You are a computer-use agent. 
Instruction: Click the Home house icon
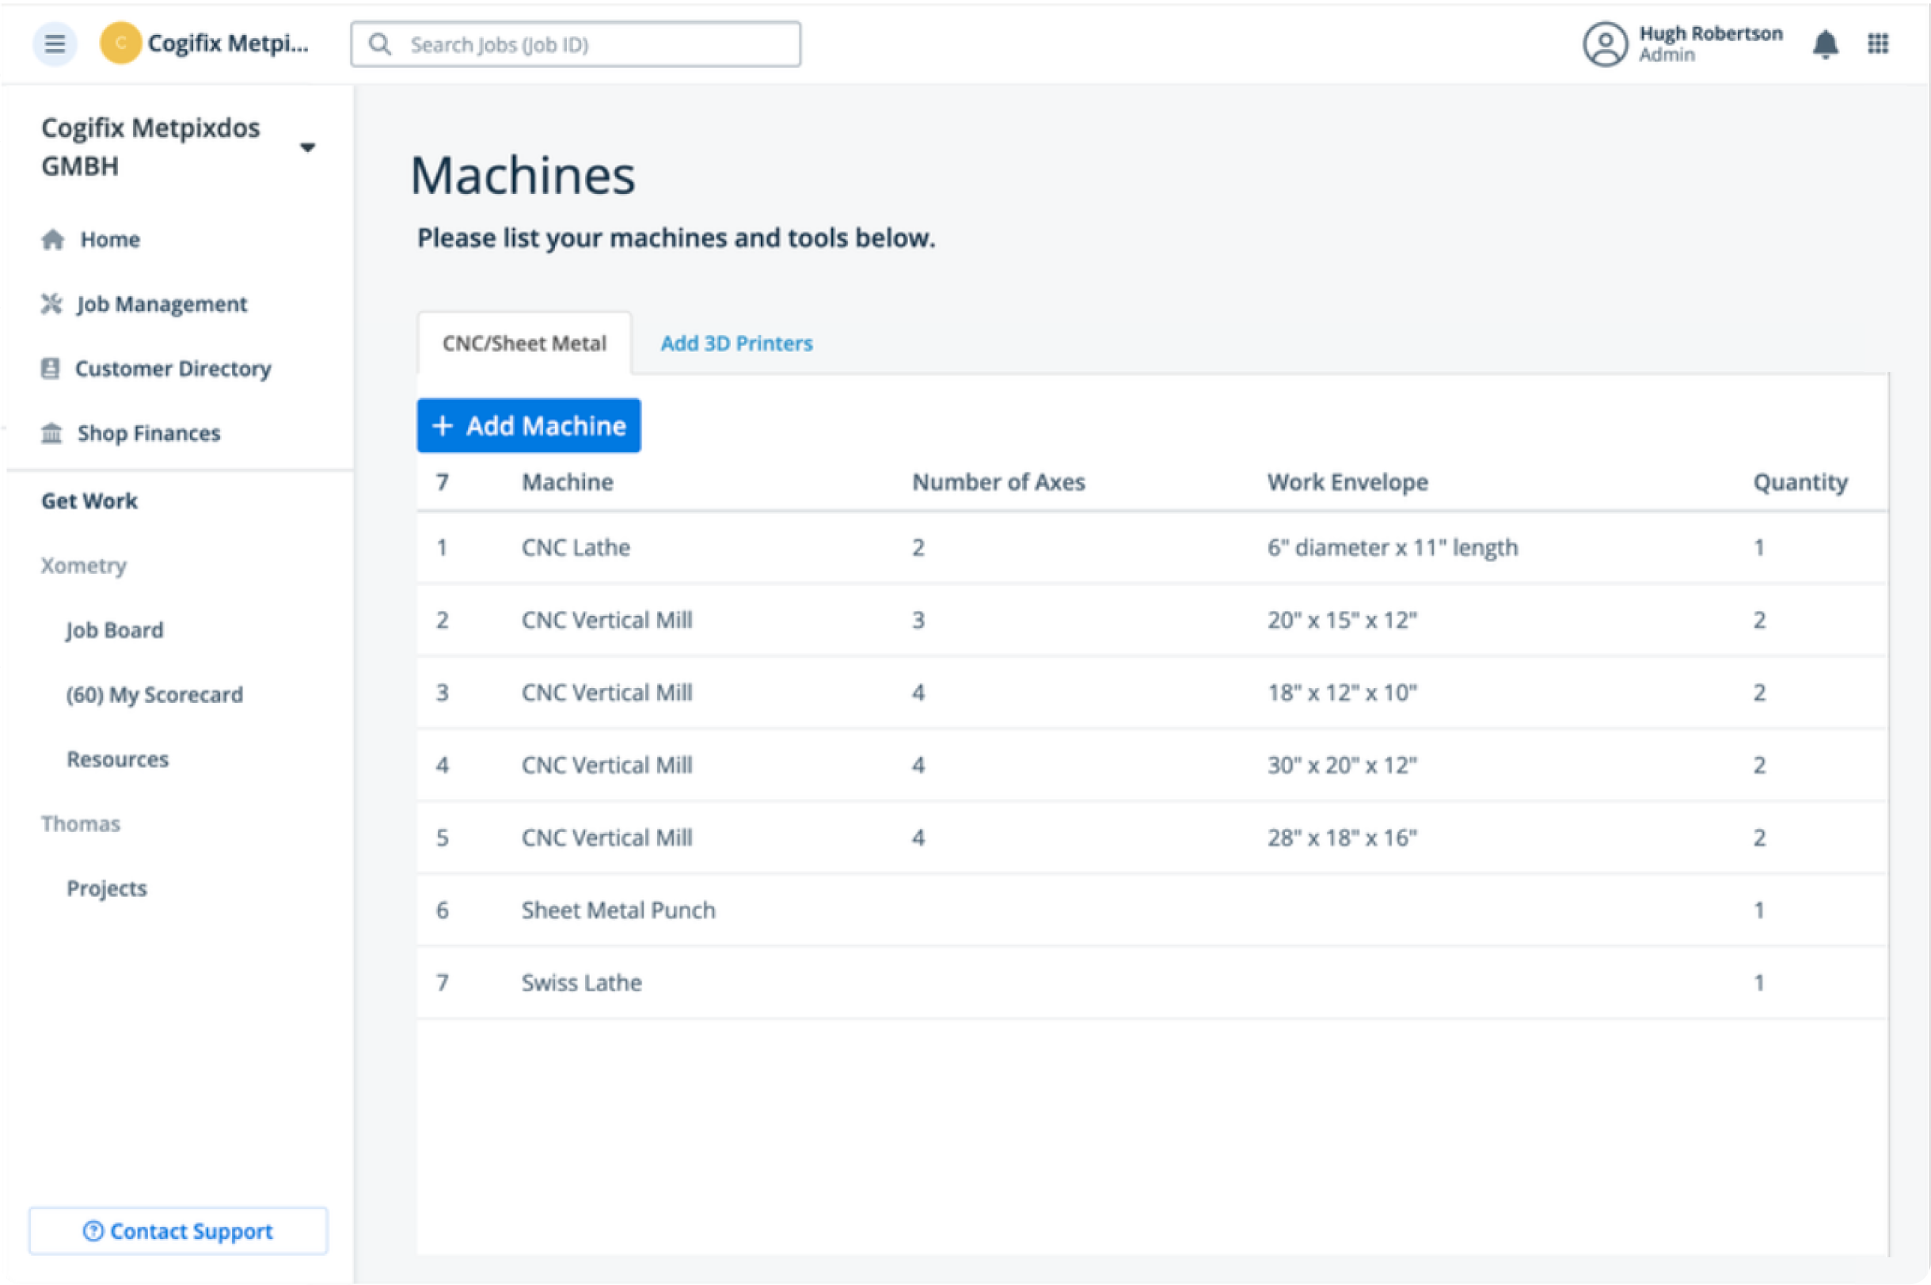52,239
